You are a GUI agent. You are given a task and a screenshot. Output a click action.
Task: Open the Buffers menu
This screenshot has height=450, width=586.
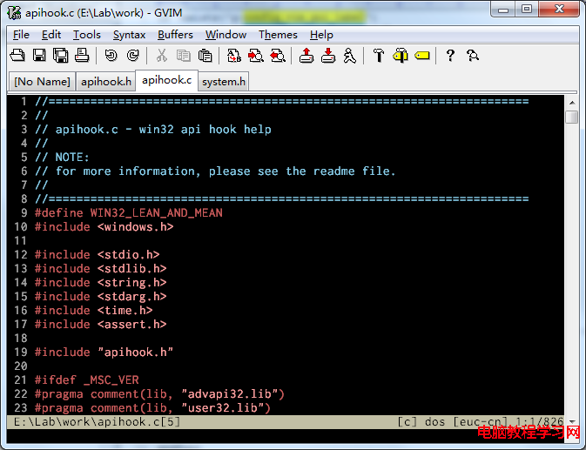175,35
